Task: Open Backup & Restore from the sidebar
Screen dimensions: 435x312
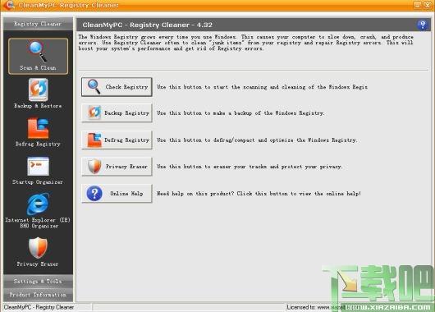Action: tap(38, 94)
